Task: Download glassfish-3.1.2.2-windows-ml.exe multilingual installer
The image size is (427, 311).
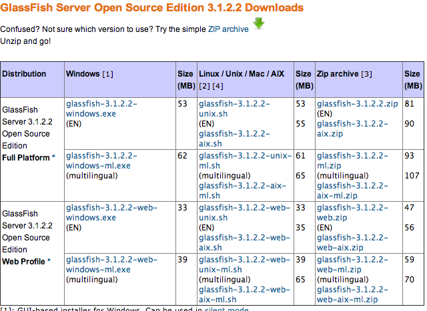Action: (101, 160)
